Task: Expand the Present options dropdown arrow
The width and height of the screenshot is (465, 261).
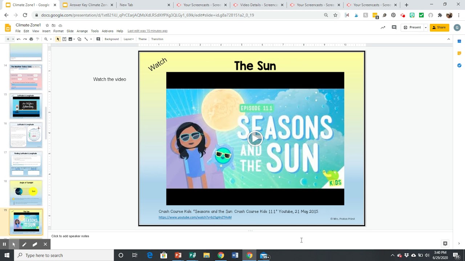Action: coord(425,28)
